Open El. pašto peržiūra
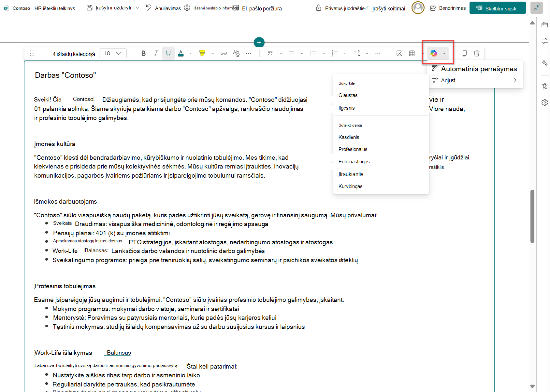The height and width of the screenshot is (392, 550). (x=257, y=8)
